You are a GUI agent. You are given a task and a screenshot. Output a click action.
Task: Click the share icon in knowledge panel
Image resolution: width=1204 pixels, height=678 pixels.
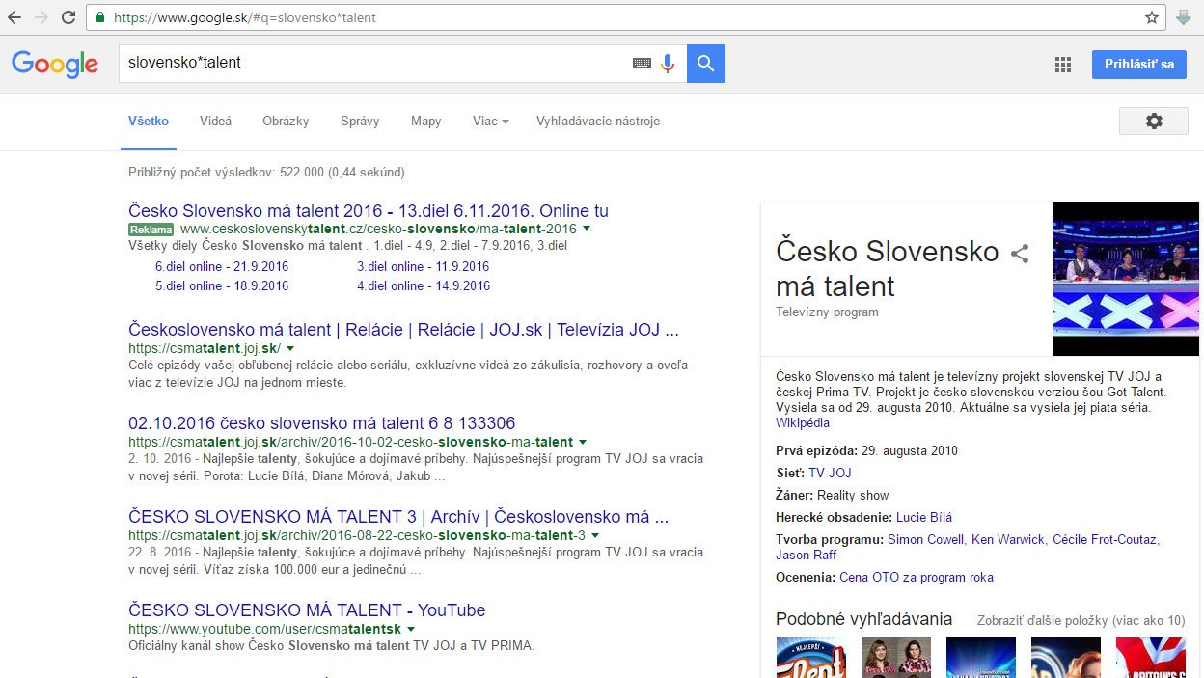1020,254
